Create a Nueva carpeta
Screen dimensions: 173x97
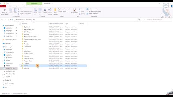coord(55,11)
